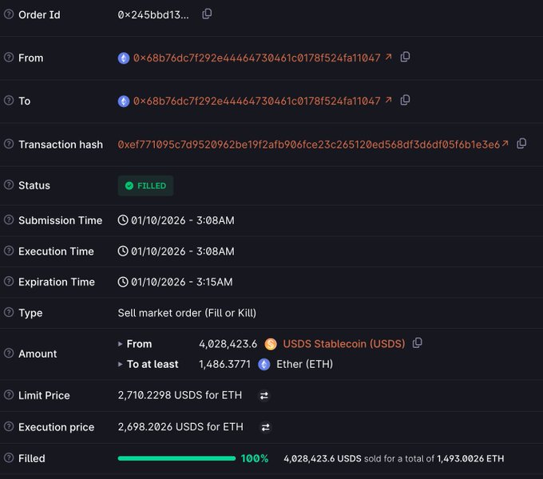
Task: Click help icon beside Status
Action: pos(9,185)
